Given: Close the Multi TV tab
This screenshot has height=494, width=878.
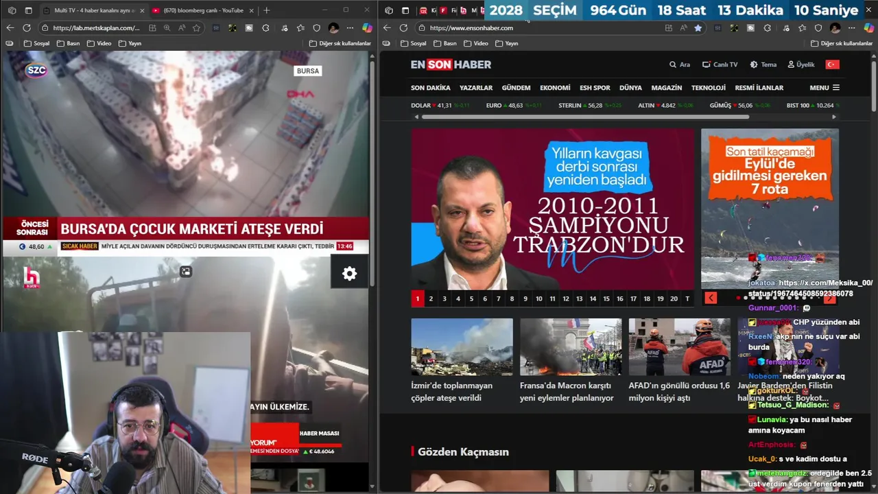Looking at the screenshot, I should [142, 10].
